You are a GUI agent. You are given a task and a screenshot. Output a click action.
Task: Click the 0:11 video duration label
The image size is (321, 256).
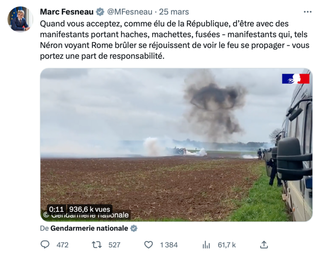tap(56, 209)
